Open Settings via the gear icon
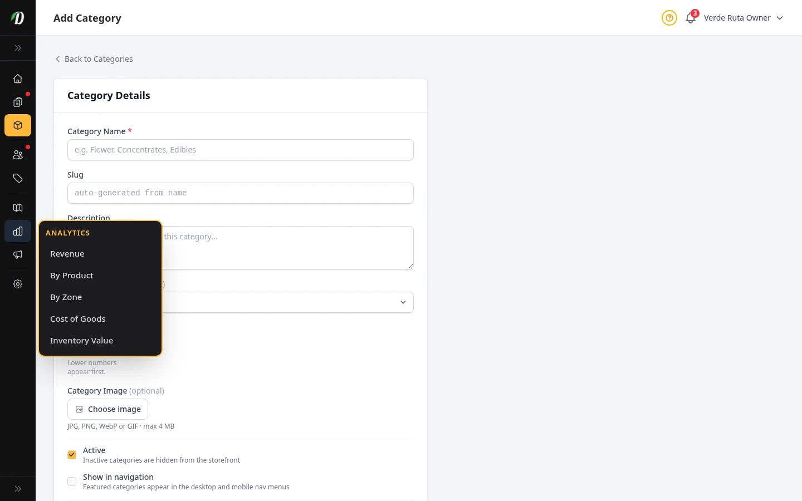 [x=18, y=284]
